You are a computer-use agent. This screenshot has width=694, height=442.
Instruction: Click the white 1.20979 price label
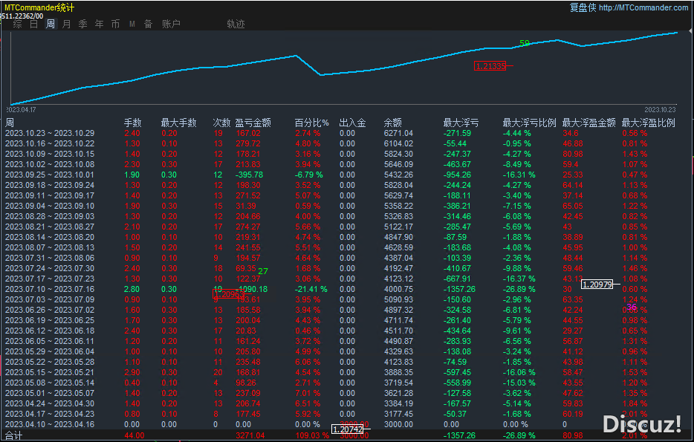597,284
